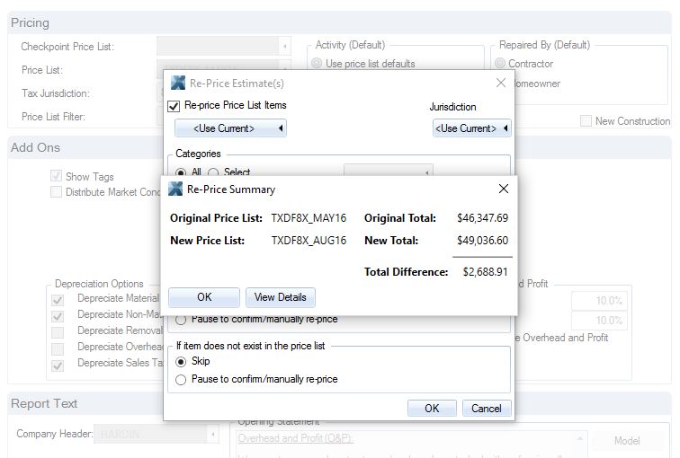Toggle the Re-price Price List Items checkbox

click(174, 106)
